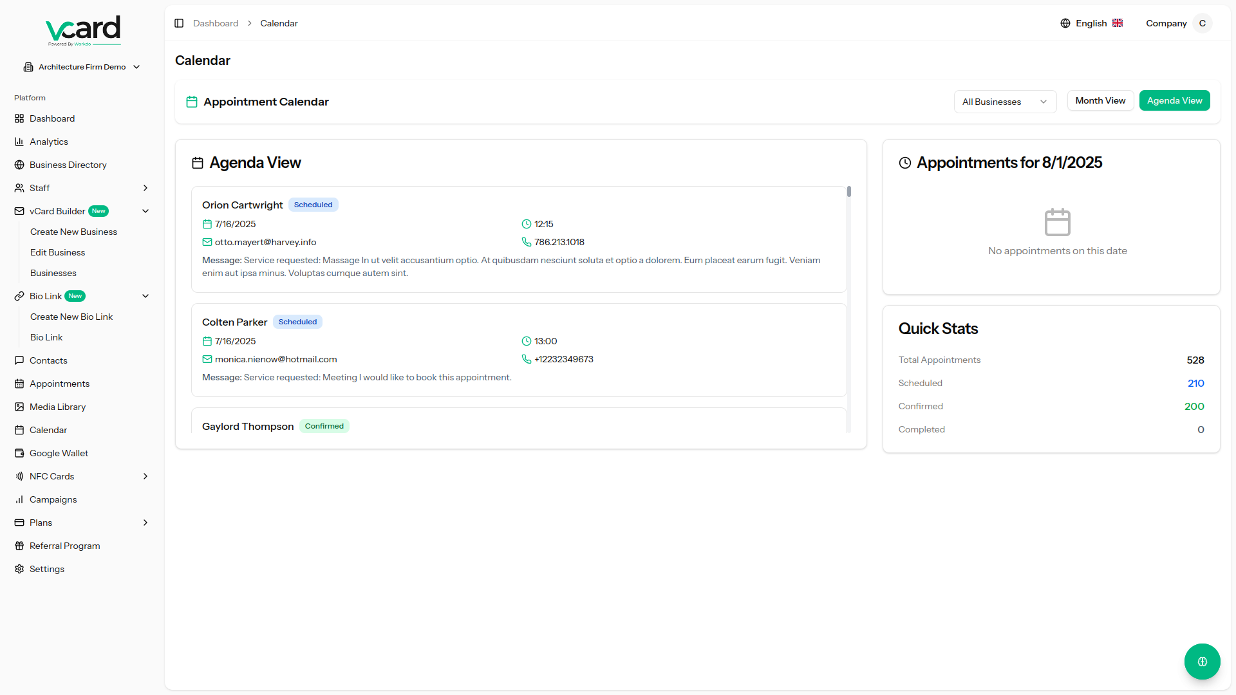
Task: Click the Business Directory globe icon
Action: pyautogui.click(x=19, y=165)
